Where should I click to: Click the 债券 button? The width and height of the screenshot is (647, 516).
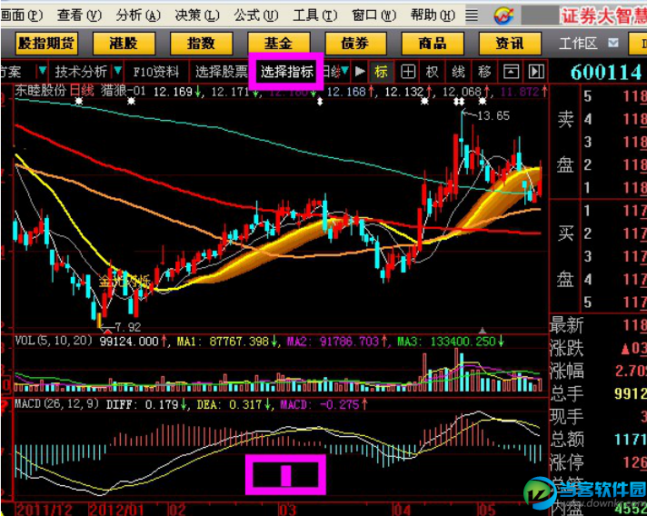[355, 44]
